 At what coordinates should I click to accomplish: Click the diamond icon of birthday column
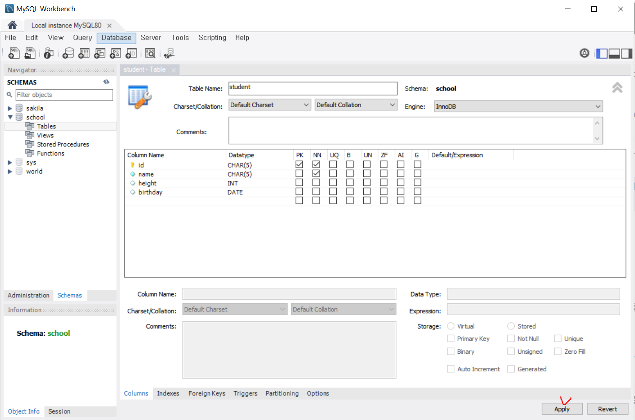[x=132, y=192]
